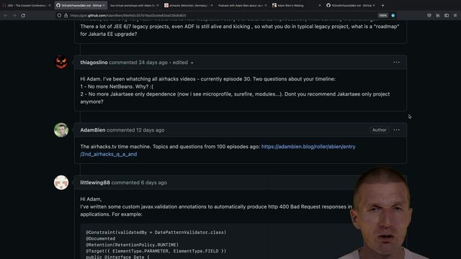The height and width of the screenshot is (259, 461).
Task: Open the 12 days ago comment permalink
Action: tap(150, 129)
